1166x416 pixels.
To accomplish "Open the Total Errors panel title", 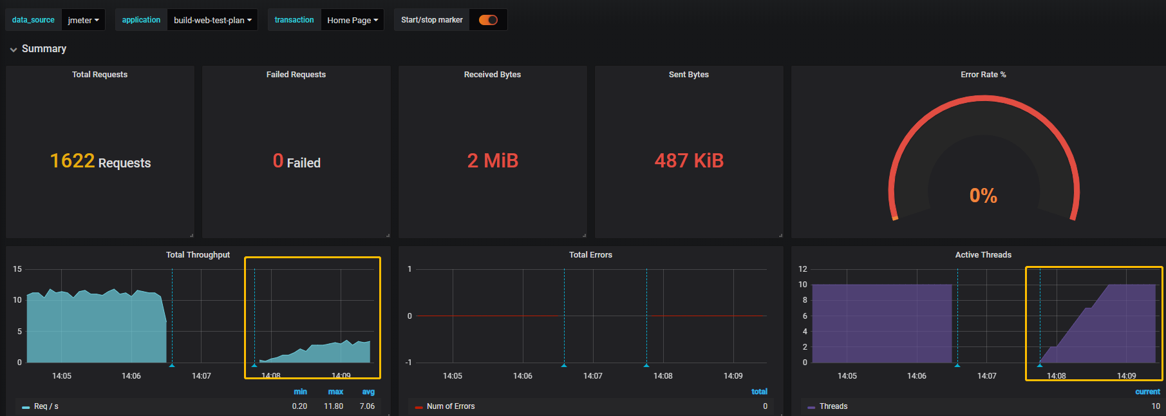I will (590, 255).
